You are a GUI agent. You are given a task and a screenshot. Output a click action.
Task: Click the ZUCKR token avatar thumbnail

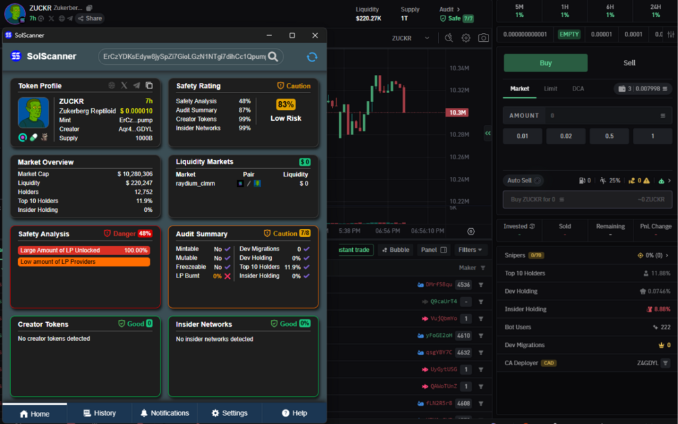[33, 113]
